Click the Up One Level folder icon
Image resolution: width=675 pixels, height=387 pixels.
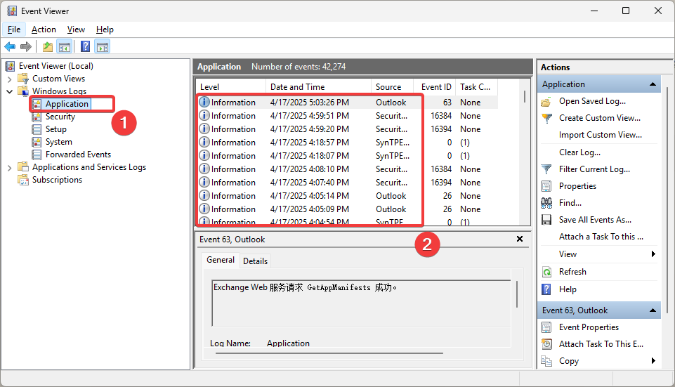(47, 47)
